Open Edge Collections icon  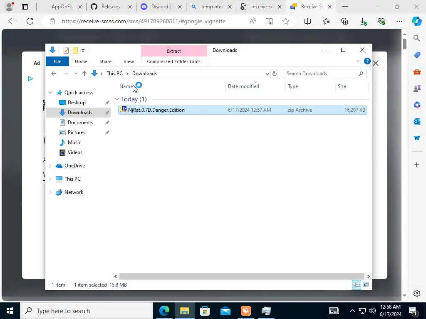(x=344, y=21)
